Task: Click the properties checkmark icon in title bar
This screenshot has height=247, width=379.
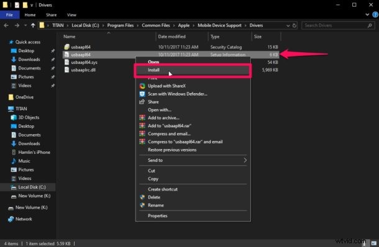Action: point(17,5)
